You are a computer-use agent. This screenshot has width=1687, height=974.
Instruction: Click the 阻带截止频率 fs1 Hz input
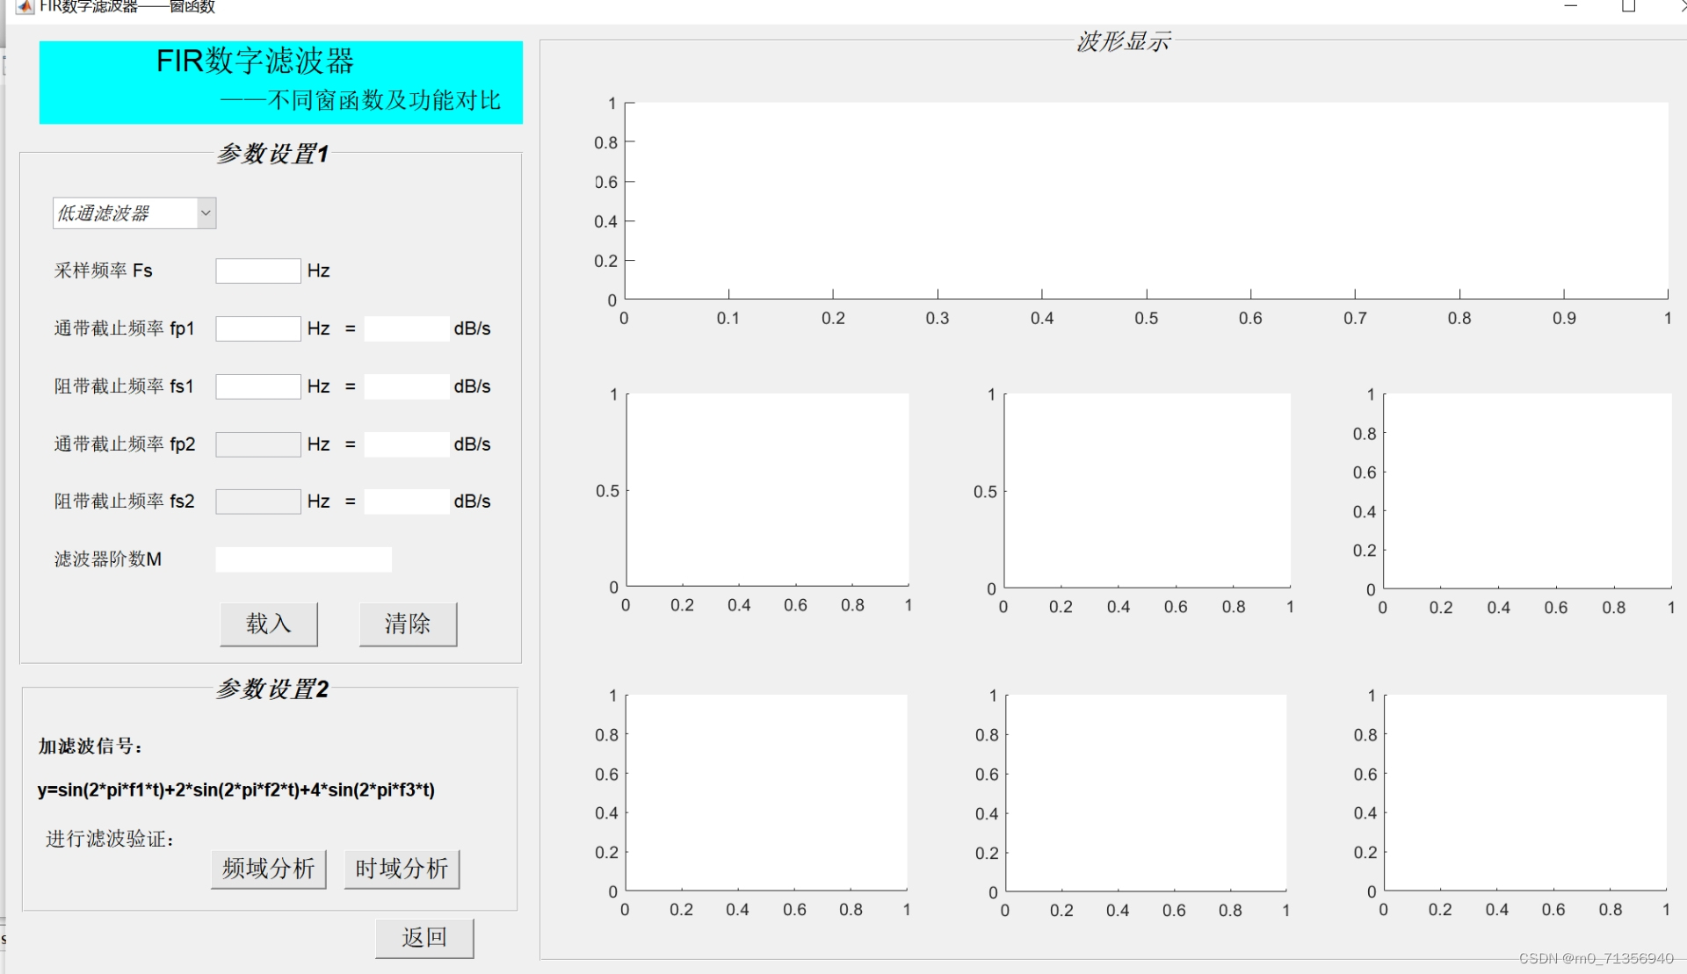tap(258, 386)
